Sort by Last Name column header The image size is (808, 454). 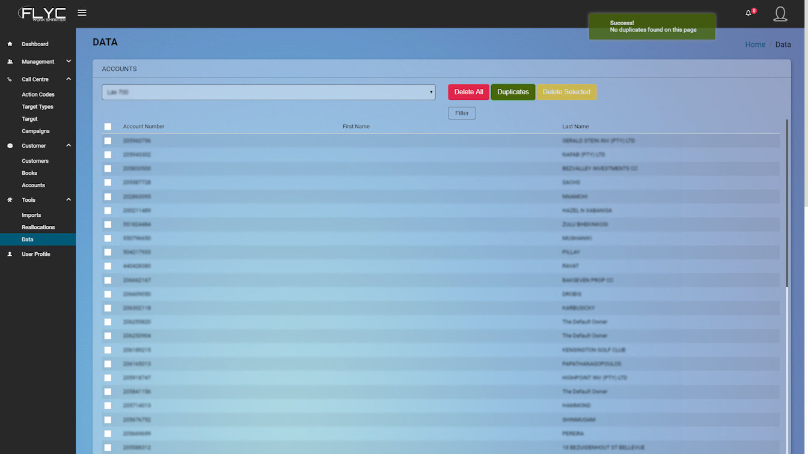[575, 127]
